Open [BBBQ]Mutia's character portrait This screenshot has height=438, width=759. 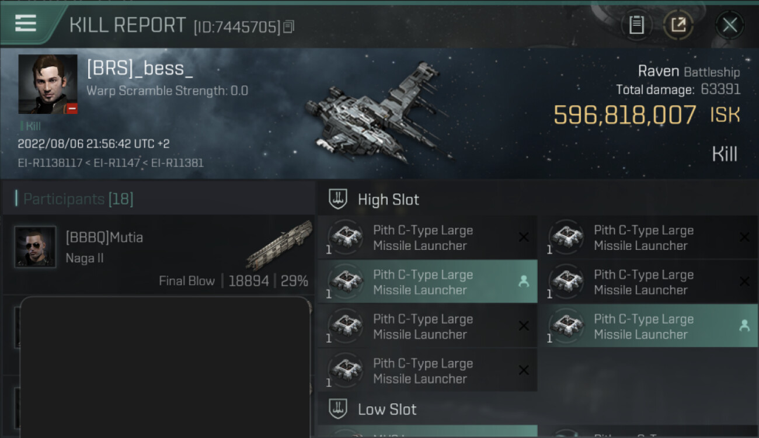pos(36,246)
